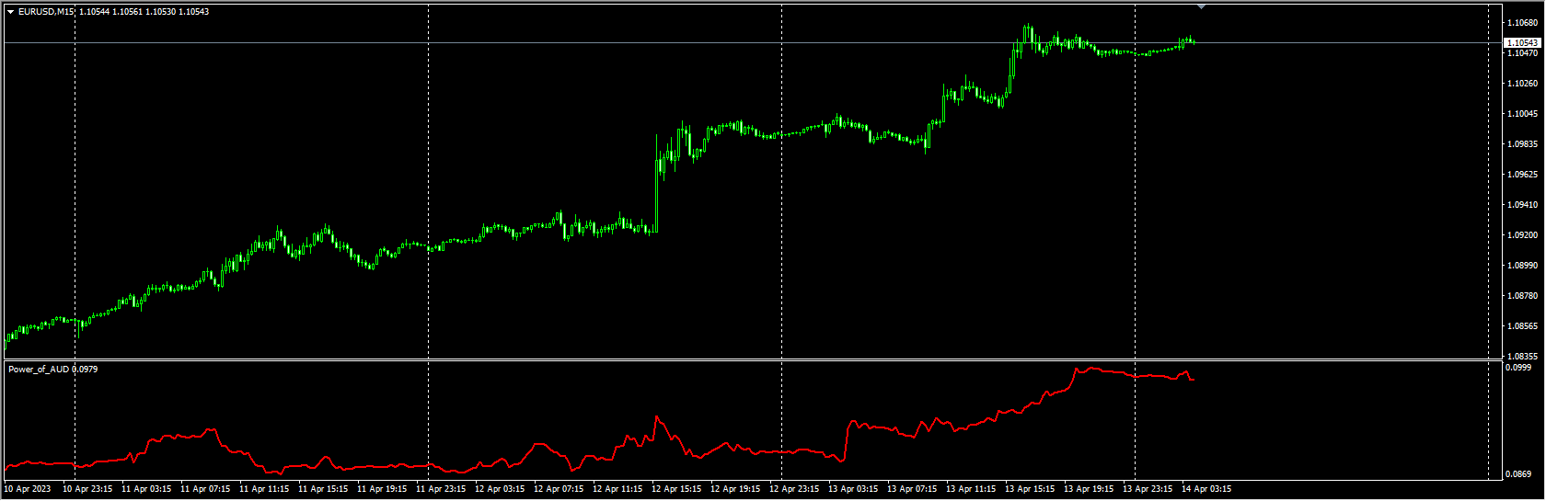
Task: Click the 11 Apr 07:15 time label
Action: pos(205,489)
